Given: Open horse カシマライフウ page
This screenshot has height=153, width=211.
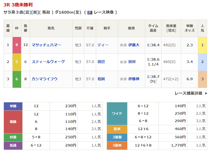Looking at the screenshot, I should pos(44,79).
